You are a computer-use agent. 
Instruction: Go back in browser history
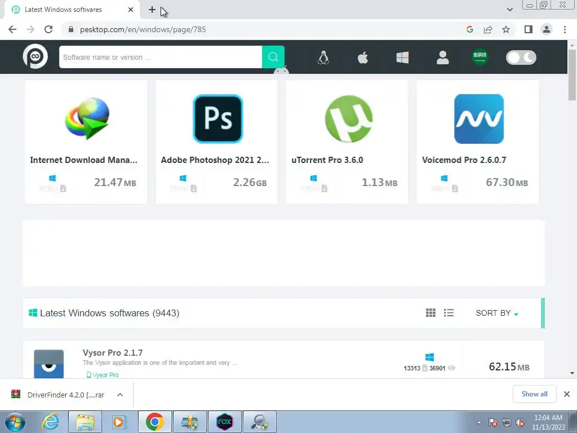(12, 29)
